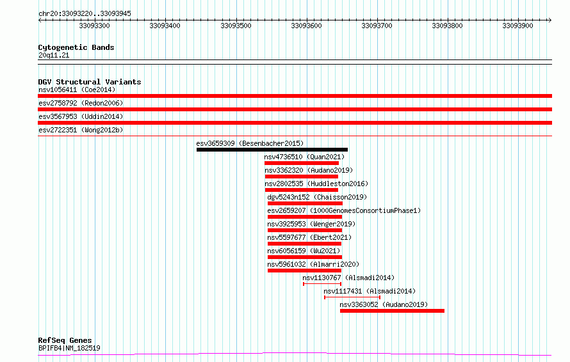Click the 33093400 ruler position label

(165, 26)
